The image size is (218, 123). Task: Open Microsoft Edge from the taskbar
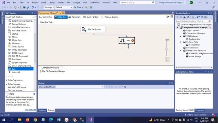(51, 120)
